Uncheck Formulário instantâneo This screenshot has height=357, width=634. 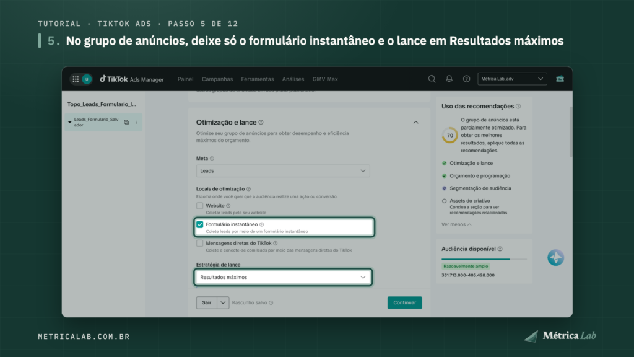(200, 224)
